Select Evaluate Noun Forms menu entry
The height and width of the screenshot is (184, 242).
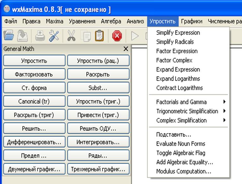188,144
